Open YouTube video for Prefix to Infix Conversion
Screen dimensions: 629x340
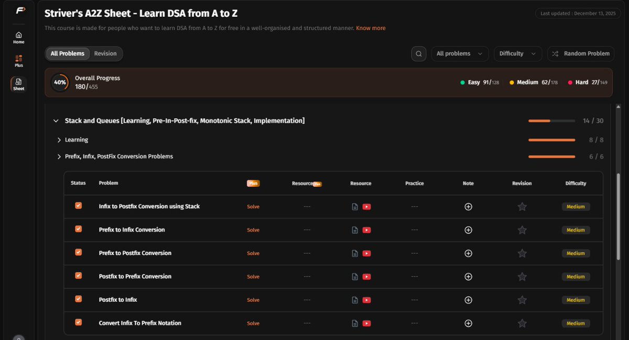click(x=367, y=230)
